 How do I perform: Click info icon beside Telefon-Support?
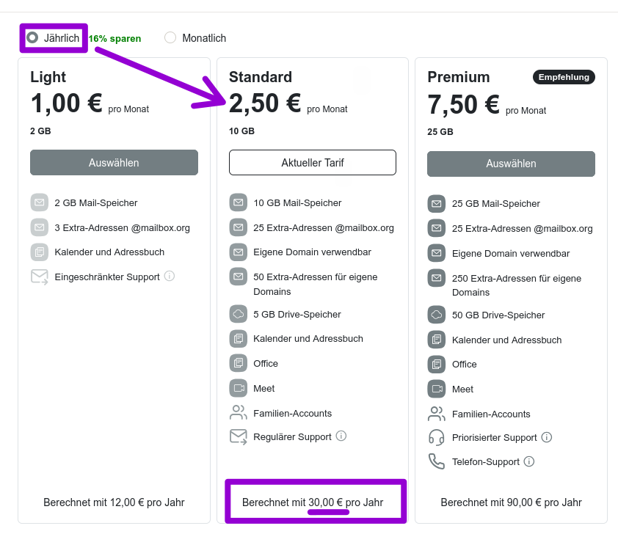pyautogui.click(x=529, y=462)
